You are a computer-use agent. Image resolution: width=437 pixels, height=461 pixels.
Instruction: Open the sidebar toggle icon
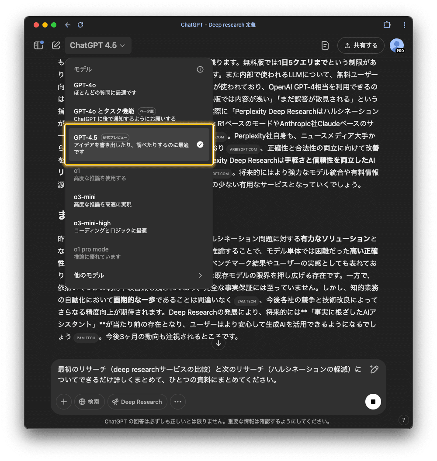pyautogui.click(x=38, y=45)
